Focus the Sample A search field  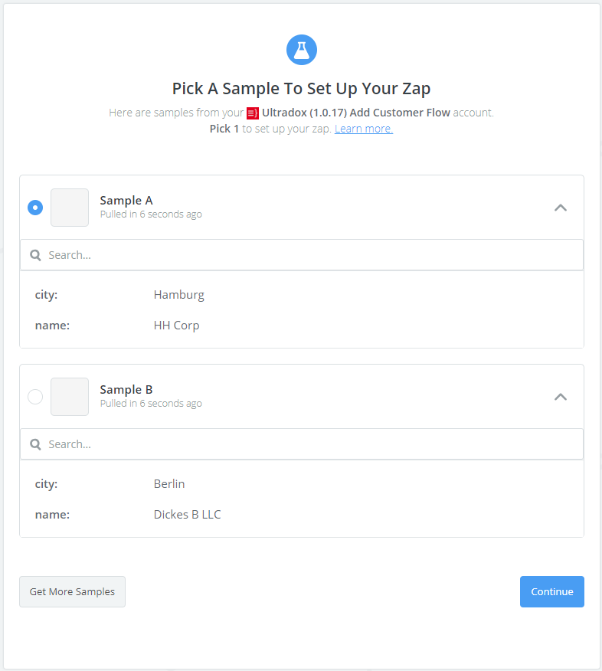click(x=306, y=255)
